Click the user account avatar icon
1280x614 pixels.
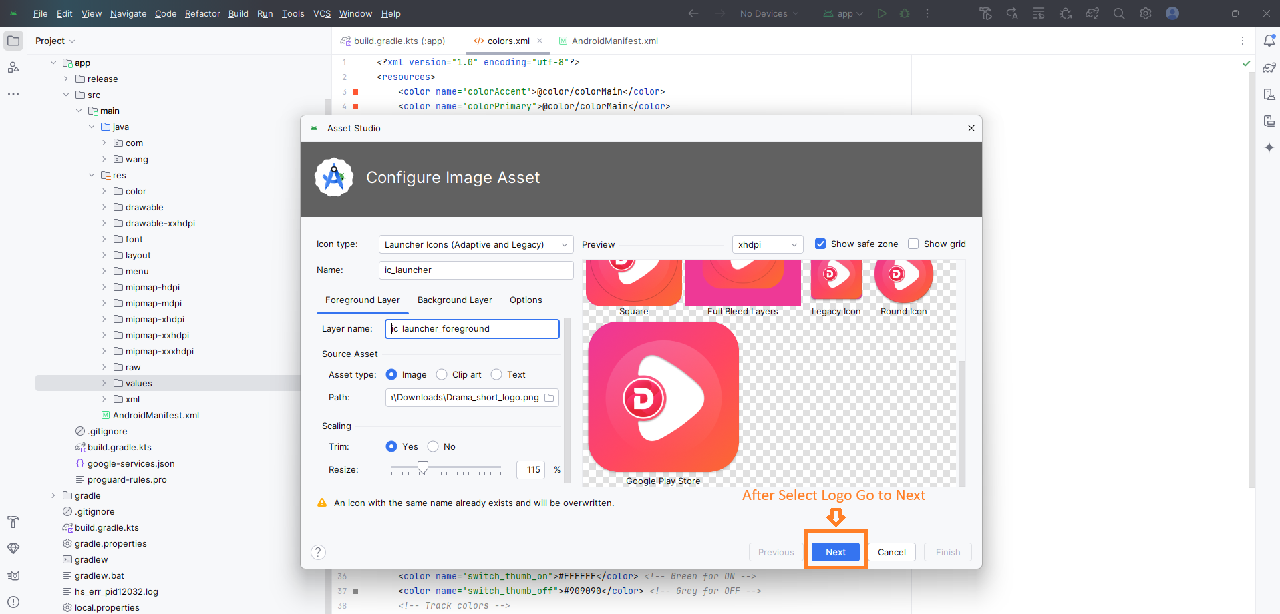click(1172, 13)
